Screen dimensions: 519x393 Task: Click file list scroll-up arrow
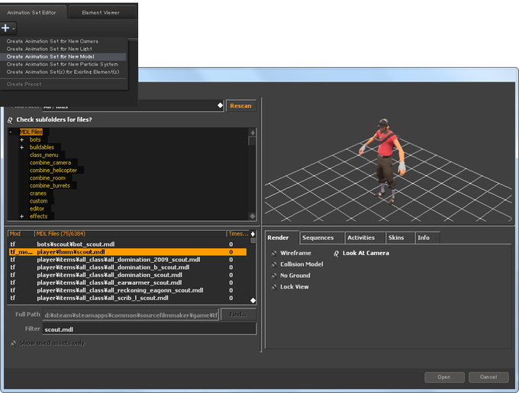253,234
